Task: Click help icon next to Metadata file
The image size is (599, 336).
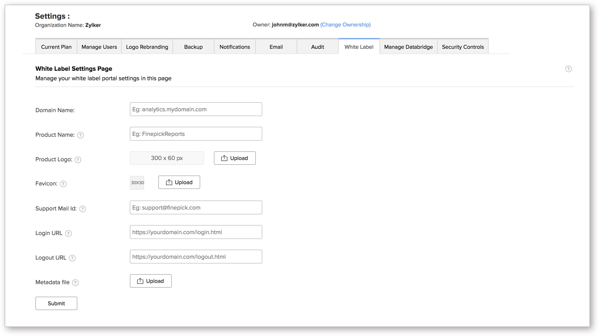Action: coord(75,283)
